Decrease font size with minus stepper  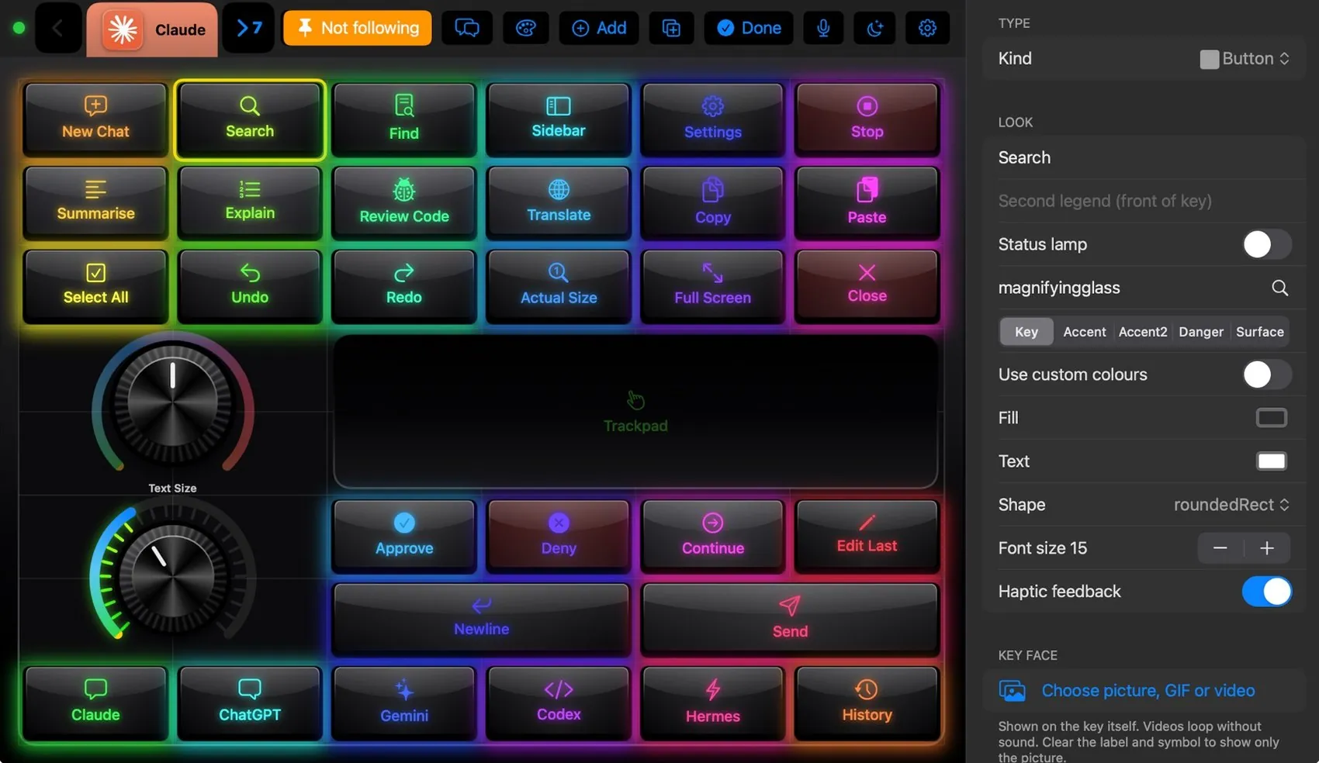pyautogui.click(x=1220, y=548)
